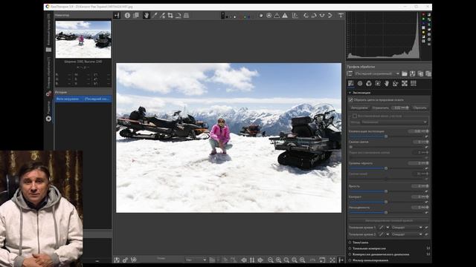Switch to the Advanced tools tab
This screenshot has height=267, width=476.
pos(378,84)
